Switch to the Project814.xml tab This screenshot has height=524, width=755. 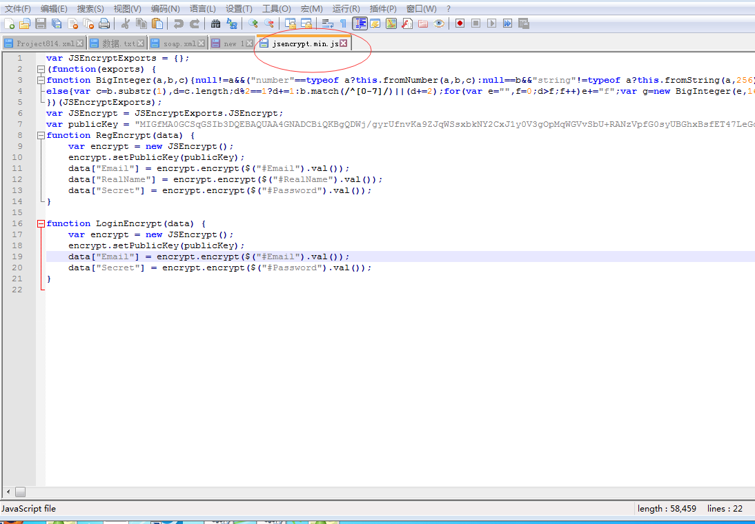(43, 43)
